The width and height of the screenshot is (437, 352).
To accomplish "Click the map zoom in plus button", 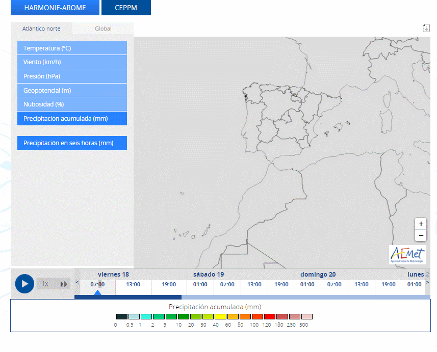I will (421, 224).
